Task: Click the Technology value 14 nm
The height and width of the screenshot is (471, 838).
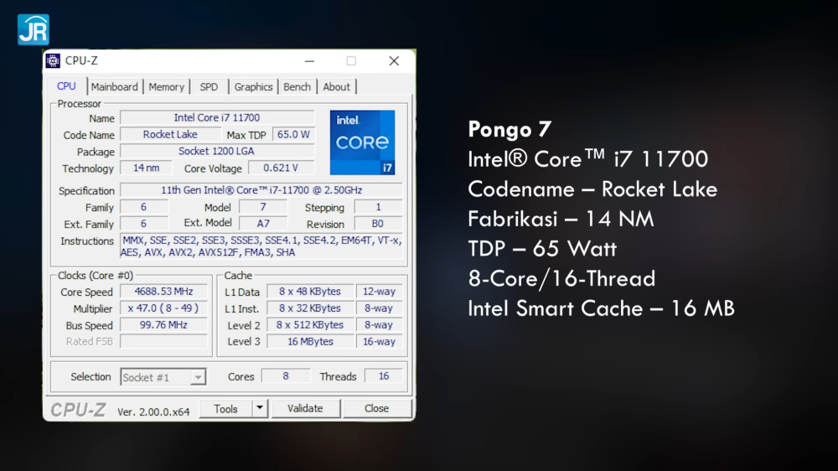Action: pos(146,168)
